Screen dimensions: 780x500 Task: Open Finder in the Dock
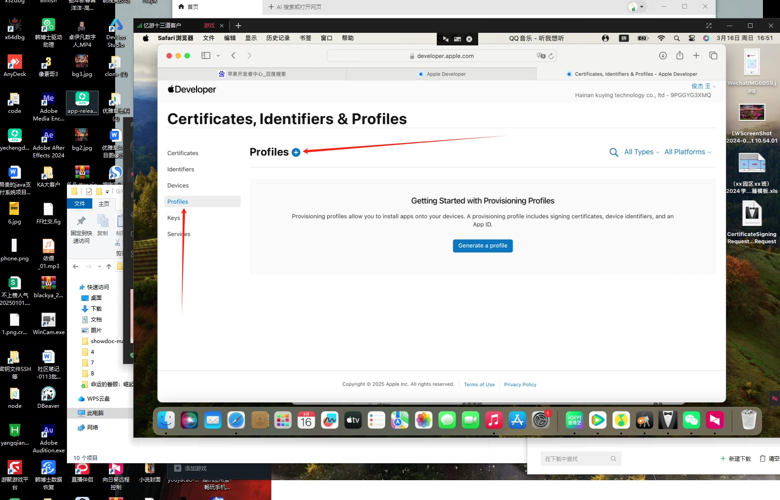(166, 420)
